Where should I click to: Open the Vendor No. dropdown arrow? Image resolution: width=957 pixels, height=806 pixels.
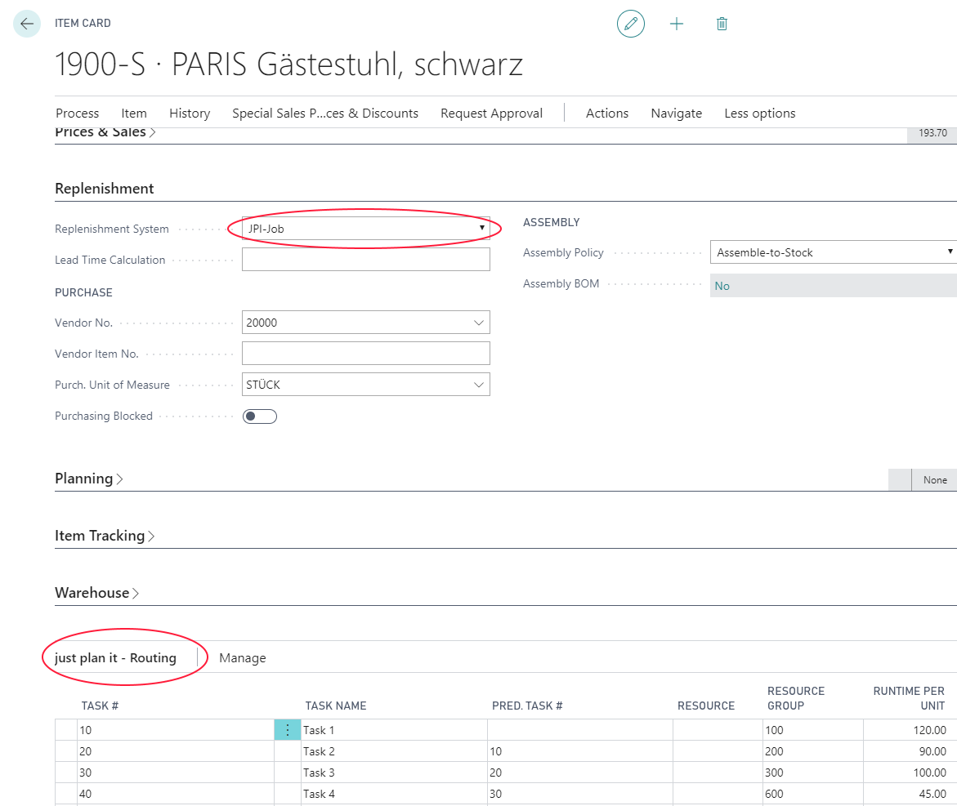[479, 323]
